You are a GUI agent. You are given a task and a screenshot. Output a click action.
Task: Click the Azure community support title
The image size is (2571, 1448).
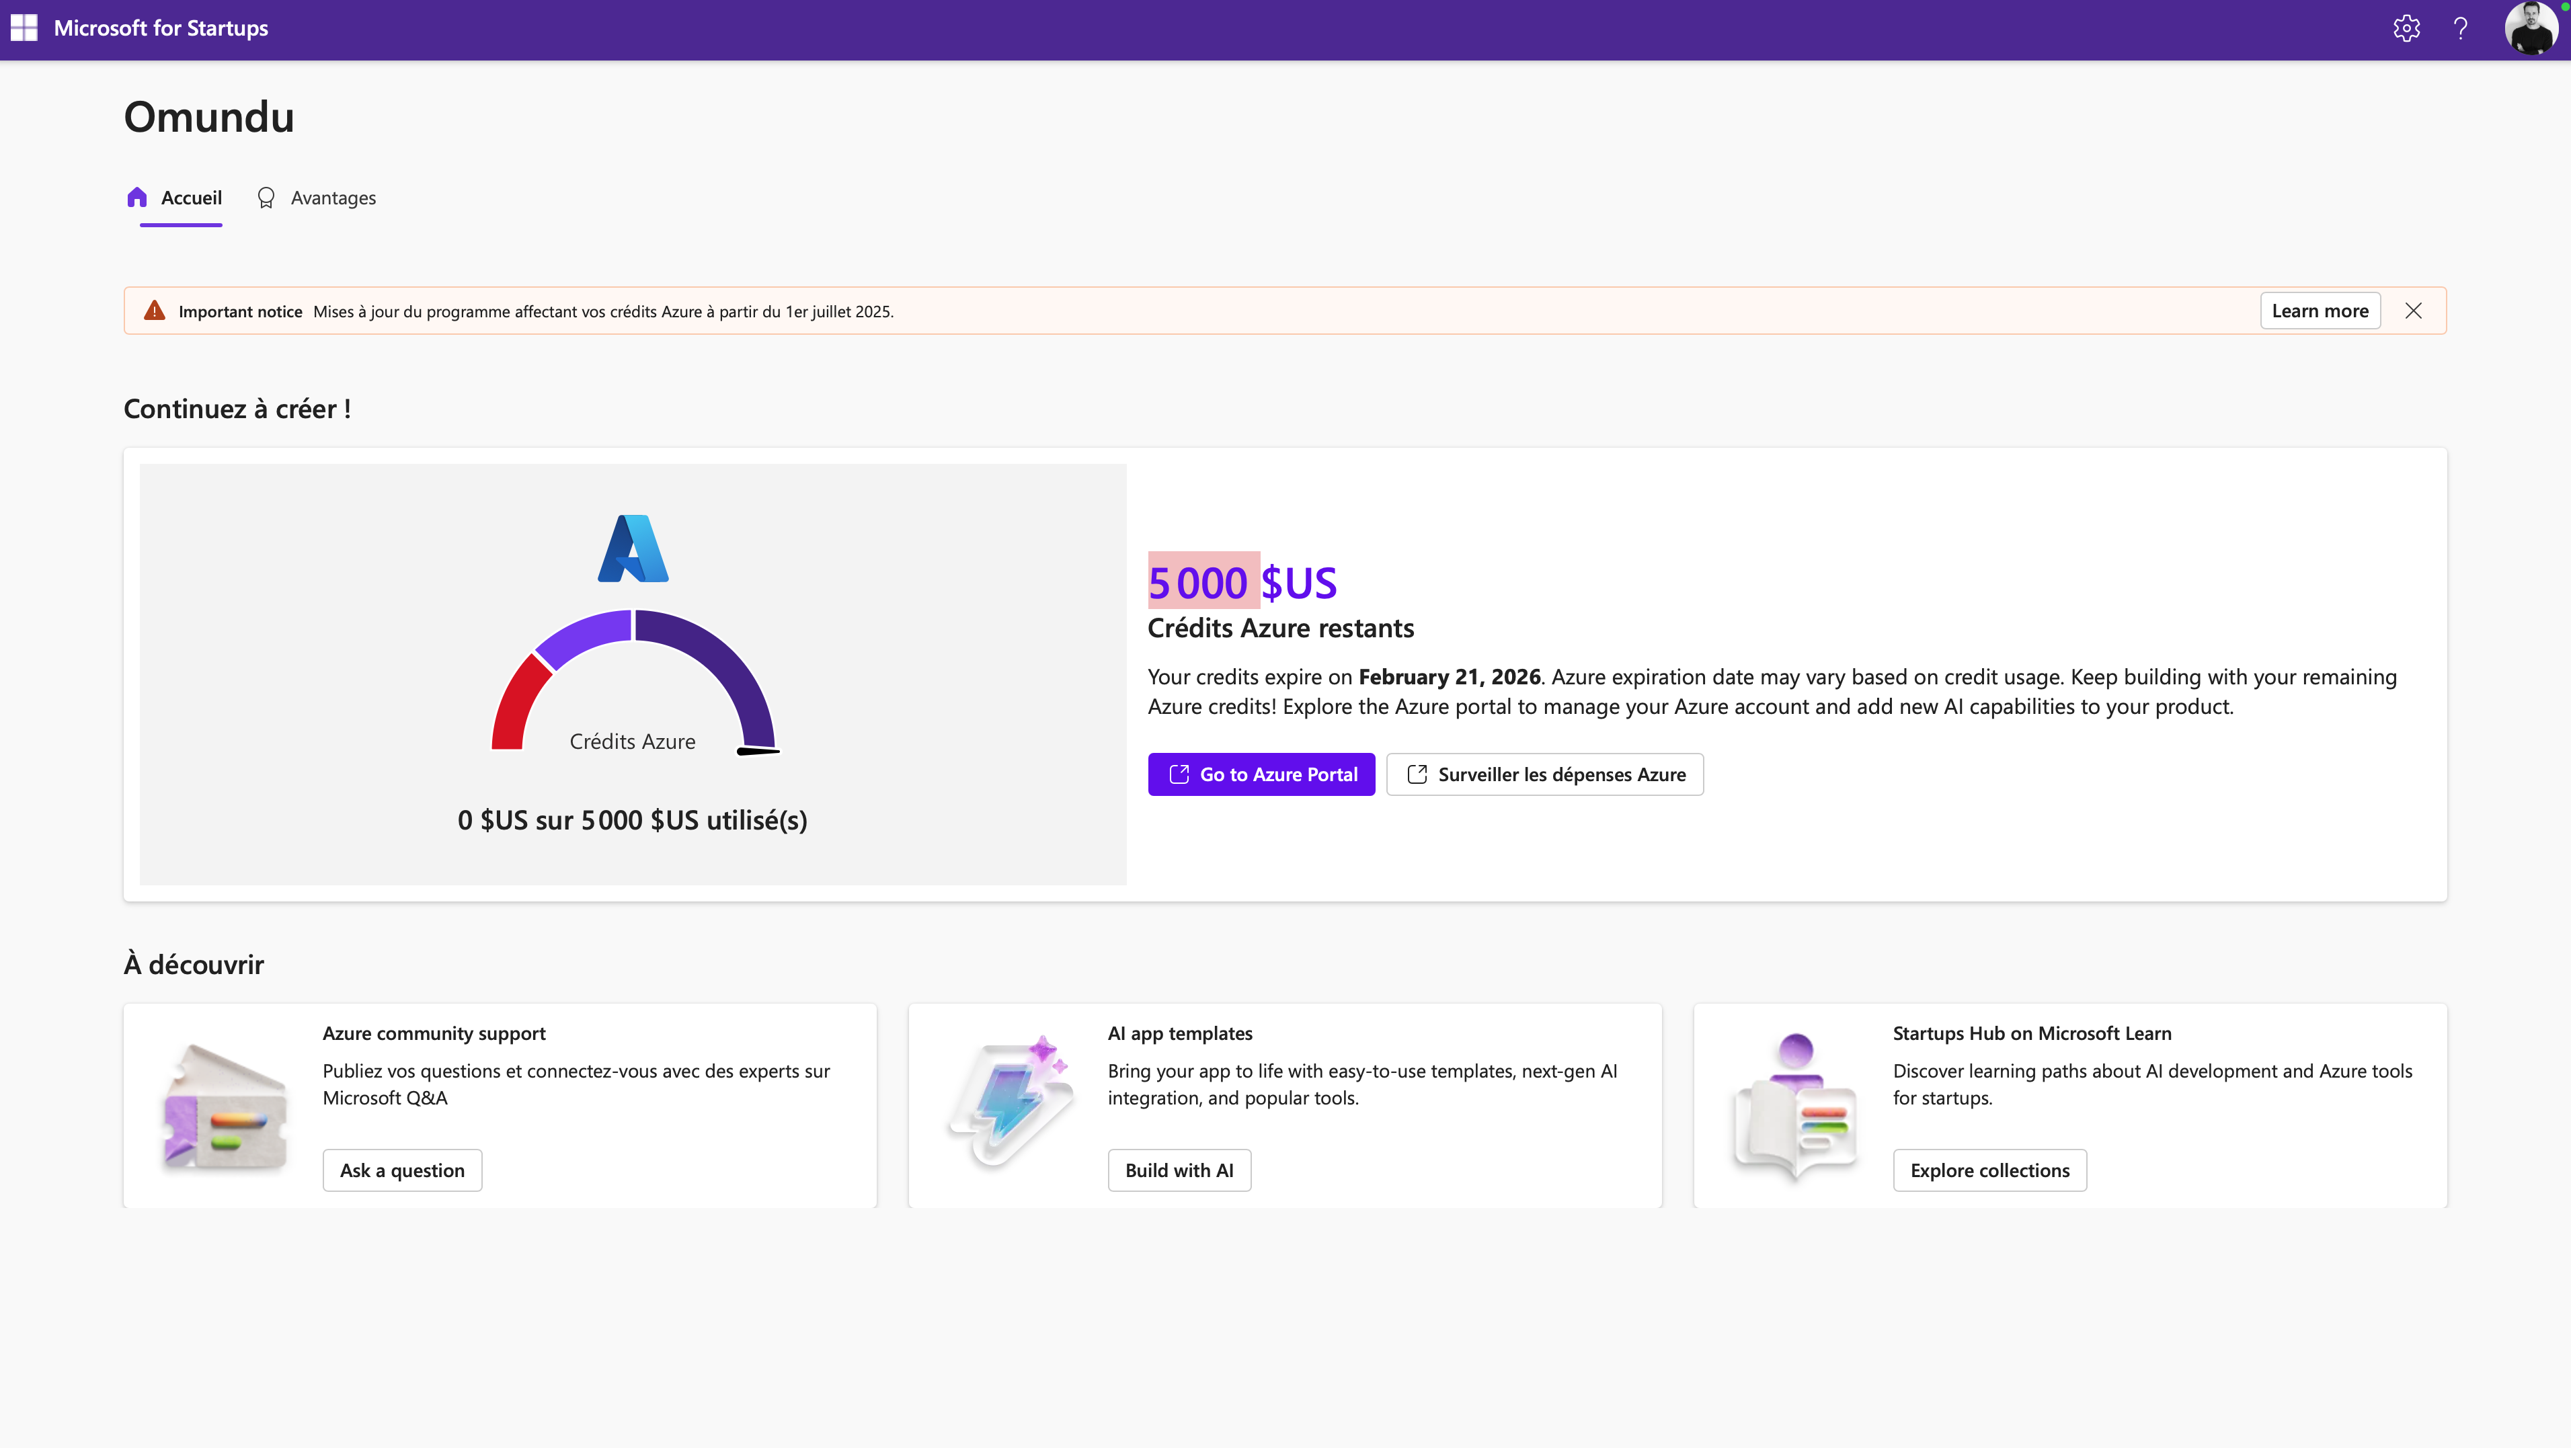[x=434, y=1034]
